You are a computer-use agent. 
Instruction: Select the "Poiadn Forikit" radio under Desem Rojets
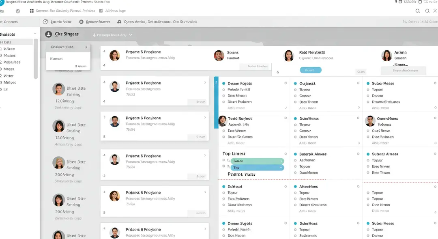224,90
